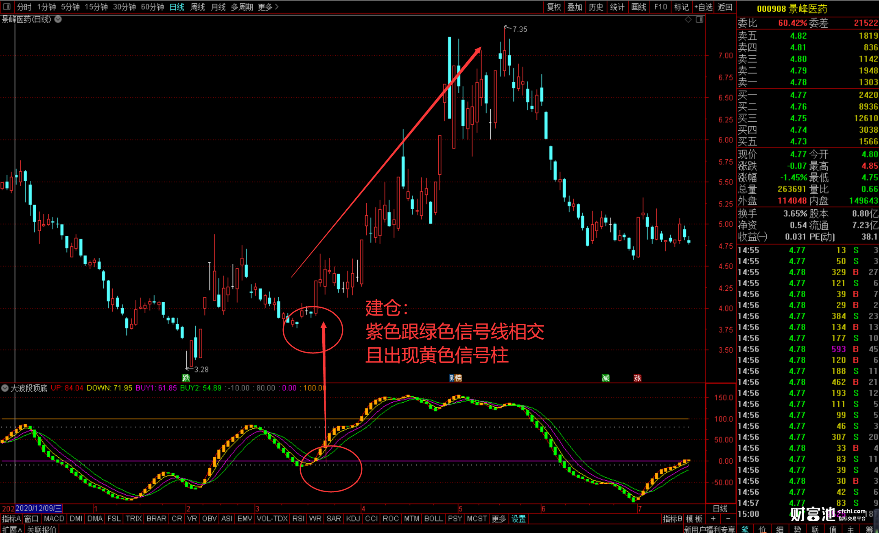Switch to 周线 weekly chart tab
The height and width of the screenshot is (533, 879).
pyautogui.click(x=198, y=7)
